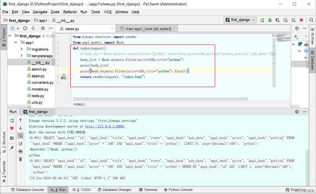Open Database panel settings gear
The height and width of the screenshot is (194, 316).
(x=297, y=28)
